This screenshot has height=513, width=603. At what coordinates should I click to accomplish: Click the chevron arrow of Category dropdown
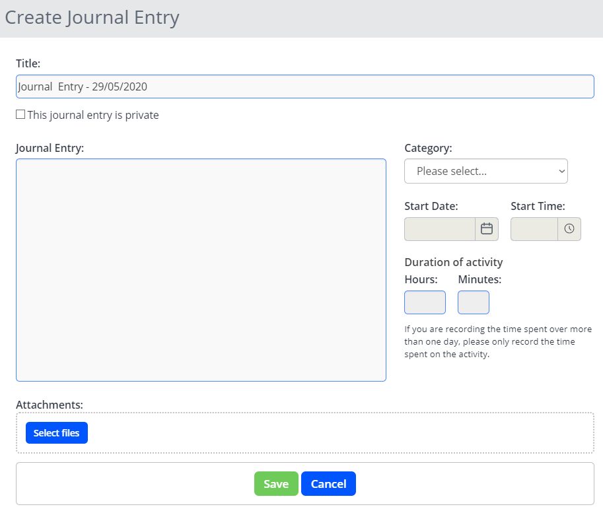tap(561, 171)
